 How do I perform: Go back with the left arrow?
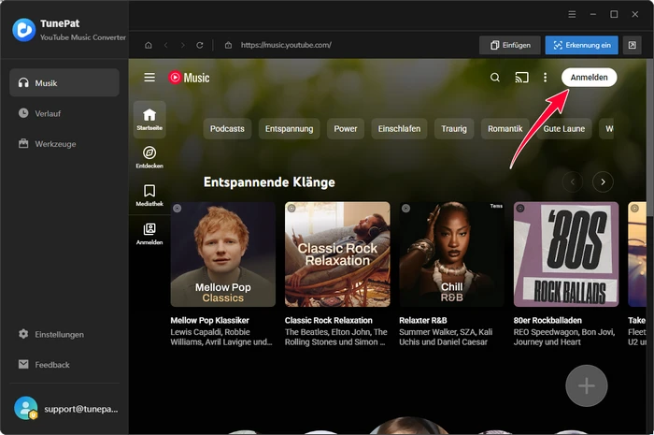pyautogui.click(x=165, y=45)
